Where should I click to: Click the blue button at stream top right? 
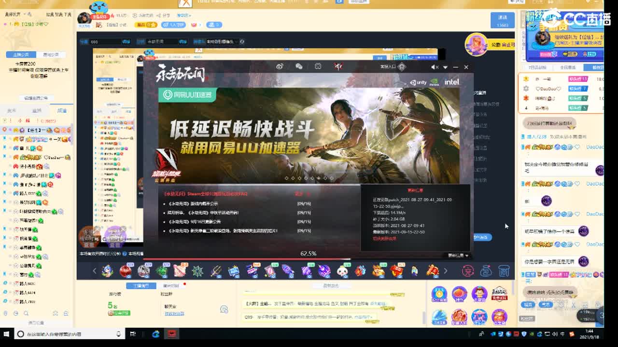(503, 20)
